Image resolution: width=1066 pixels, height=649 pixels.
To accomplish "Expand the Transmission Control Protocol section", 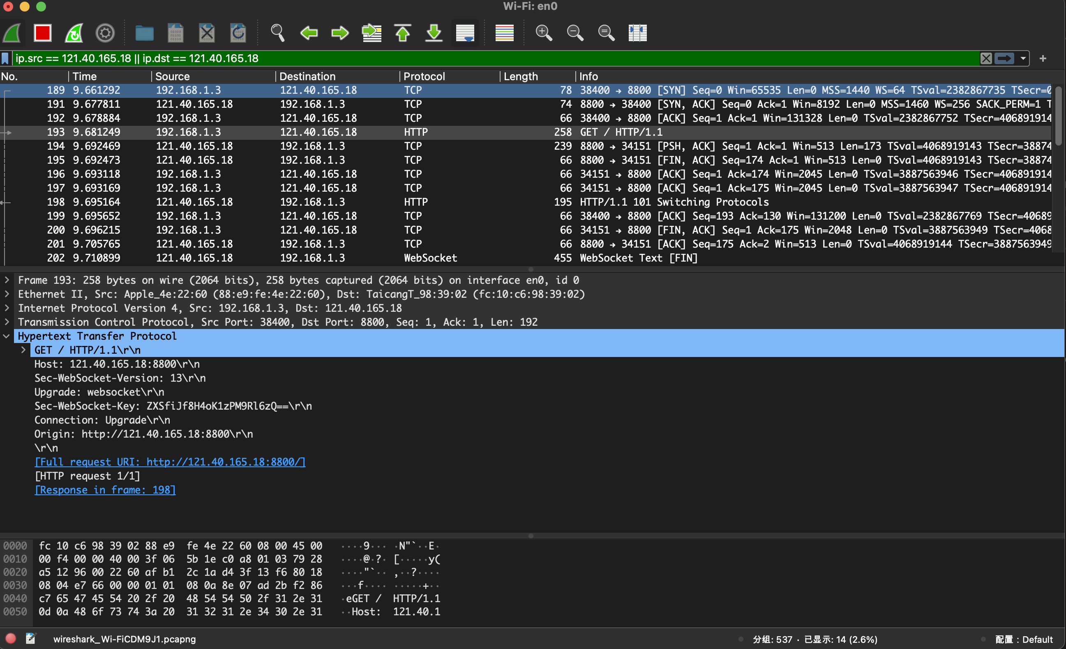I will coord(7,322).
